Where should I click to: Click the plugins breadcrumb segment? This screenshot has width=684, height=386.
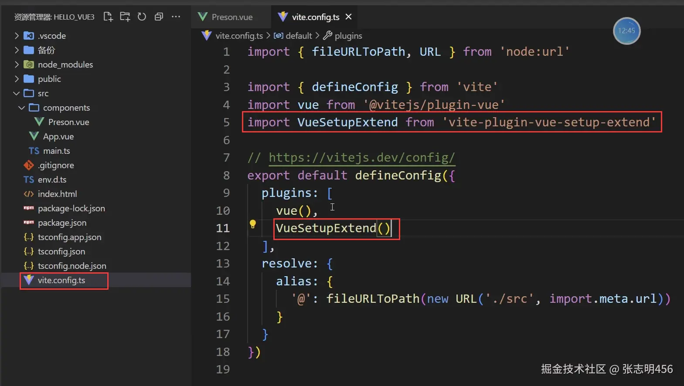(x=348, y=36)
